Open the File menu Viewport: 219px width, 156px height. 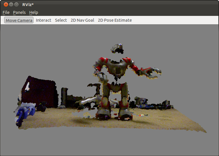click(x=6, y=12)
